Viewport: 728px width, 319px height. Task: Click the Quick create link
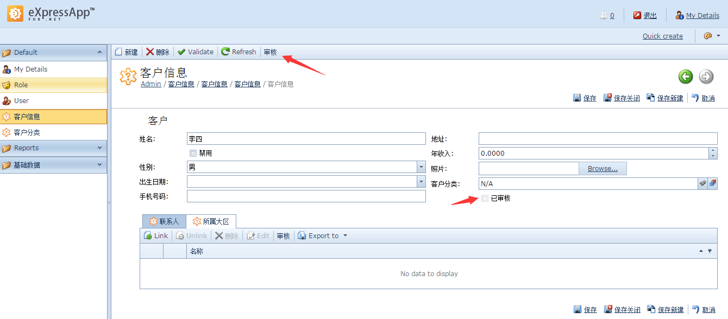click(663, 36)
